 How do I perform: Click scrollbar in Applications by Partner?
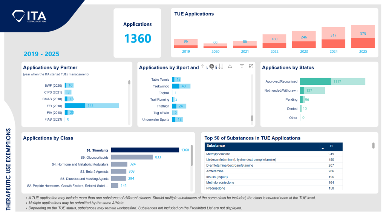pyautogui.click(x=129, y=83)
